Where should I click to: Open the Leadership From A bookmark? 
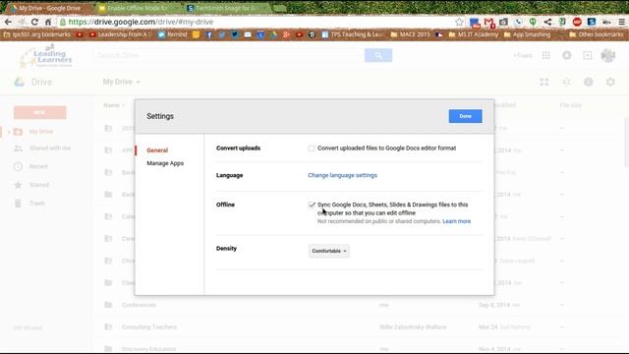point(120,34)
